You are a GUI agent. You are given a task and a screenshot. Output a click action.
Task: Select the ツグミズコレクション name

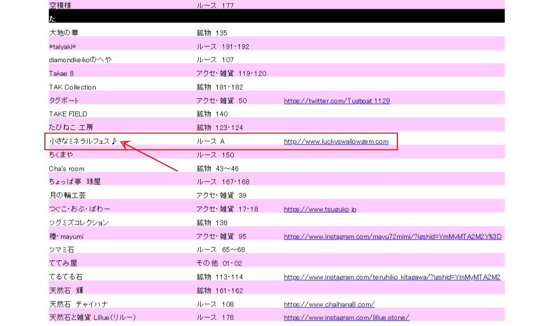(x=79, y=223)
